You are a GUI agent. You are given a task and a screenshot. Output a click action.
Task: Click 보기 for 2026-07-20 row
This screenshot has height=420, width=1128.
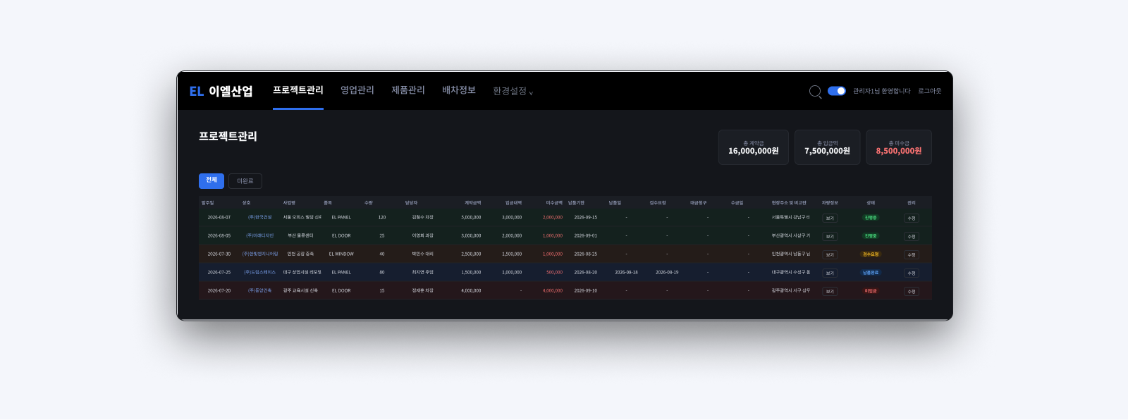click(830, 292)
